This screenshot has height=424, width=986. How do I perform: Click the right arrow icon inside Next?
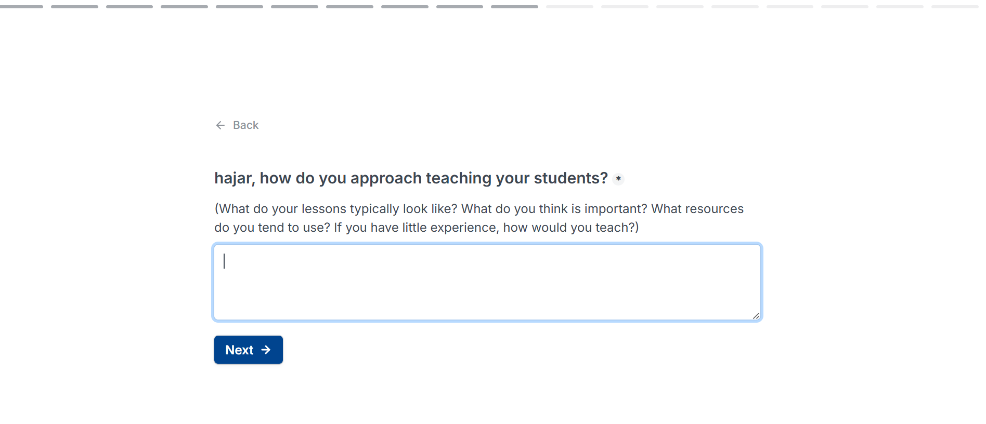(x=266, y=350)
